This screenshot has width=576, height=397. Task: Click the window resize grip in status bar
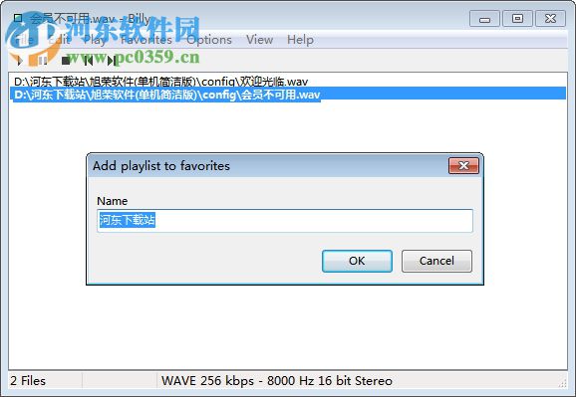point(562,383)
